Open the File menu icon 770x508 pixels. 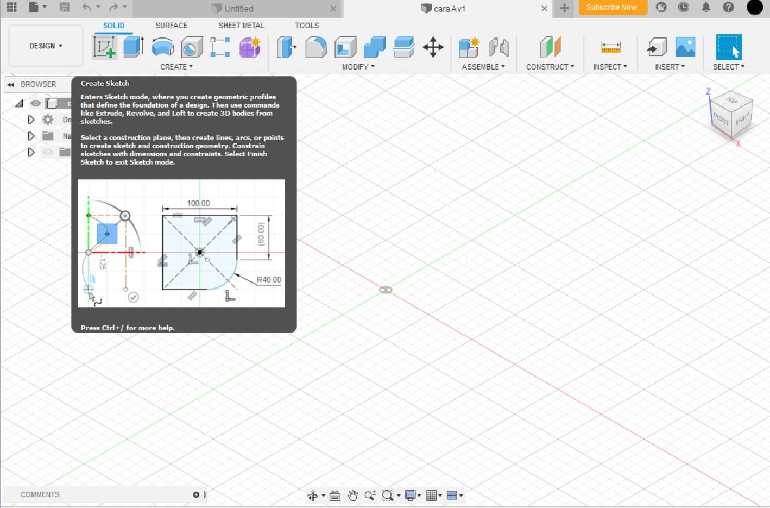click(37, 8)
